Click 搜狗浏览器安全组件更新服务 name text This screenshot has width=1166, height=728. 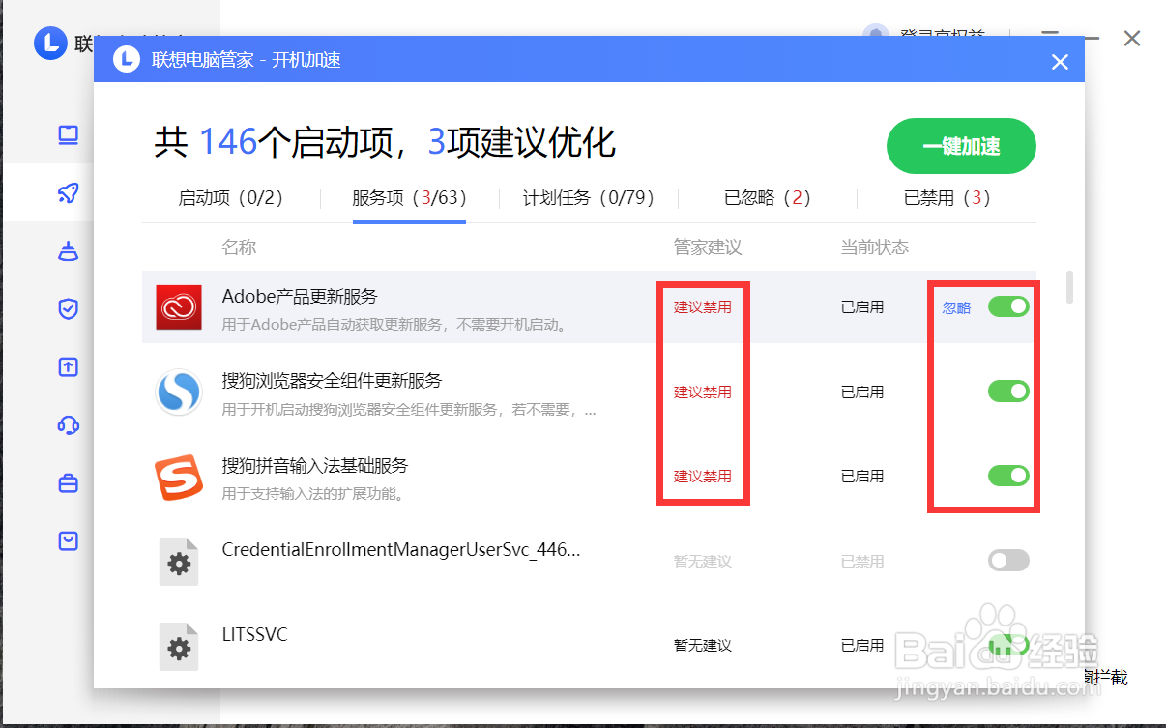click(x=332, y=381)
